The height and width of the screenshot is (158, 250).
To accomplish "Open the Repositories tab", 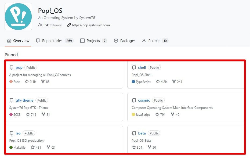I will 55,41.
